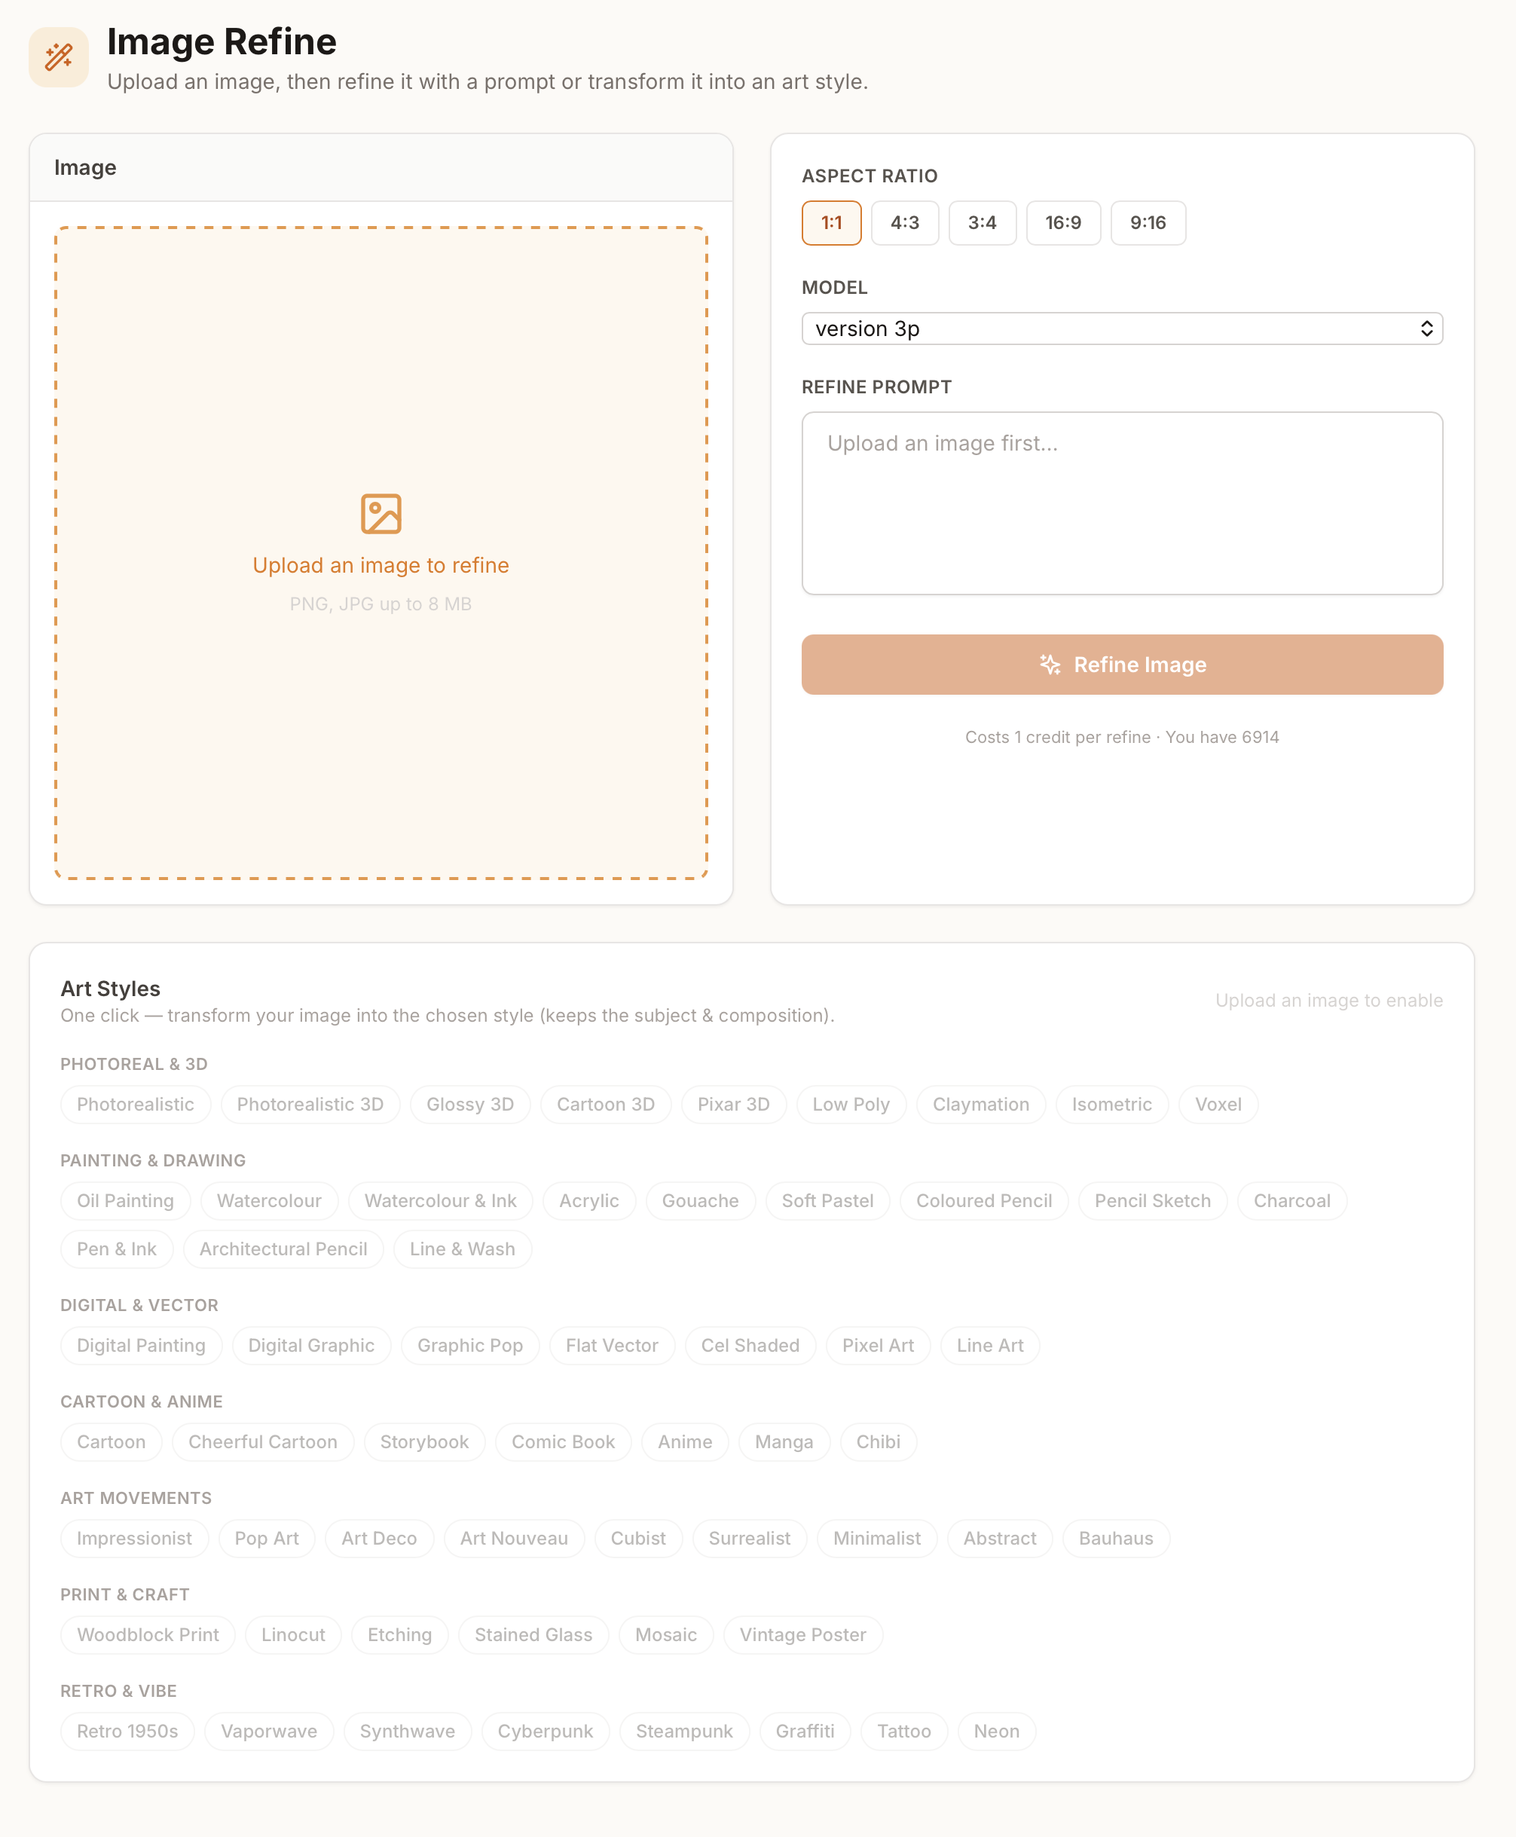Select the 1:1 aspect ratio
1516x1837 pixels.
pos(831,222)
